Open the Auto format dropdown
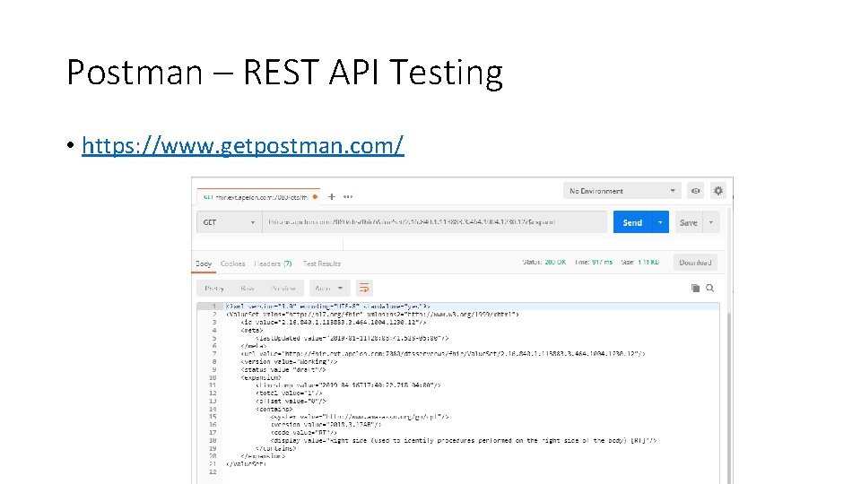Image resolution: width=861 pixels, height=484 pixels. (329, 288)
